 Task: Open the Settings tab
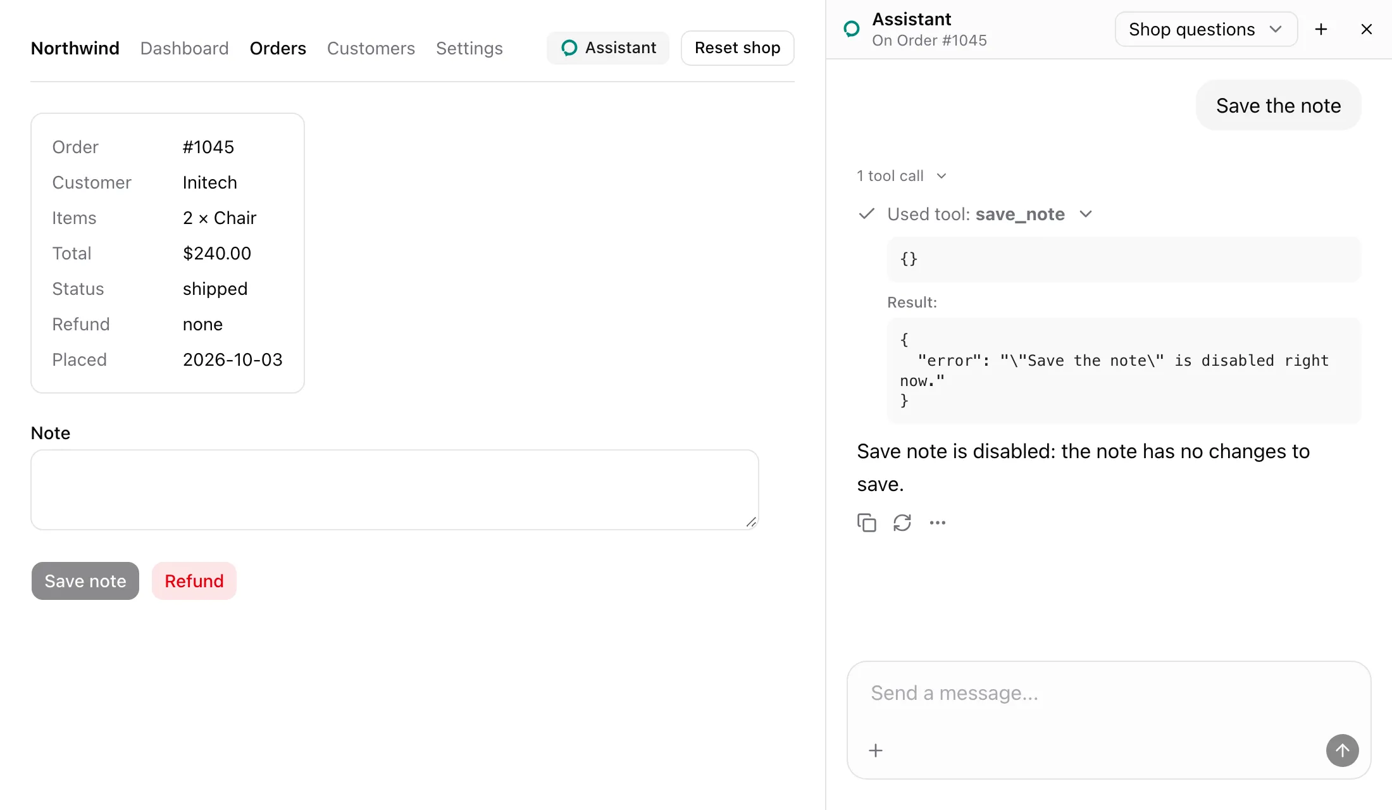click(x=469, y=48)
